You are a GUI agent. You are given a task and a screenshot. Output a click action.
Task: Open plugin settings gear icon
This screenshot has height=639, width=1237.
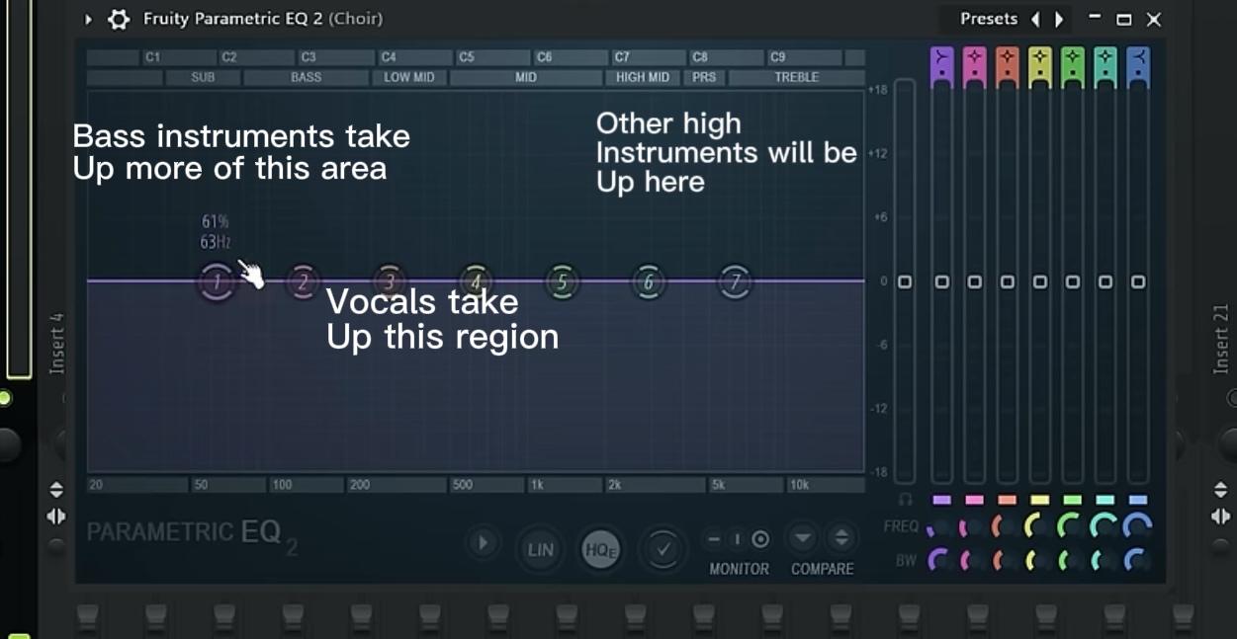[119, 19]
